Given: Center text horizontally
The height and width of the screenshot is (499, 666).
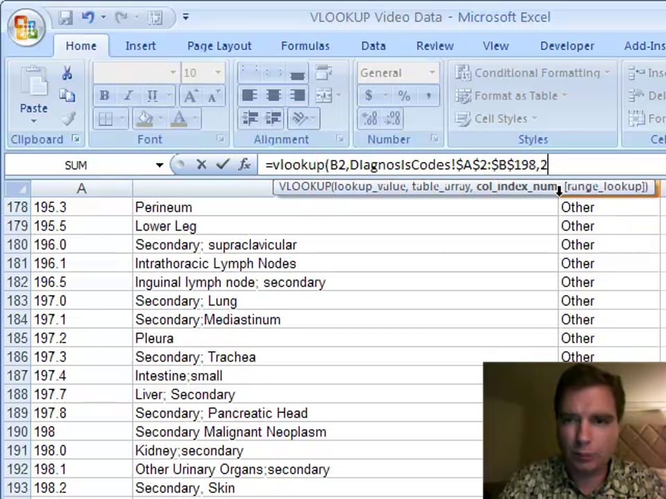Looking at the screenshot, I should coord(273,96).
